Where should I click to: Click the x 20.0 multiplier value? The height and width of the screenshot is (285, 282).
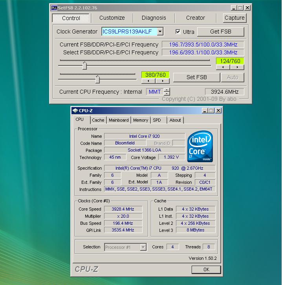(123, 216)
